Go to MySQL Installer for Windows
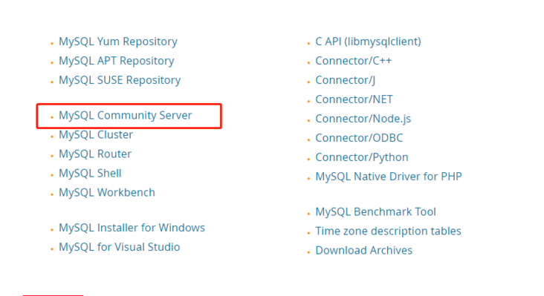 (x=132, y=228)
